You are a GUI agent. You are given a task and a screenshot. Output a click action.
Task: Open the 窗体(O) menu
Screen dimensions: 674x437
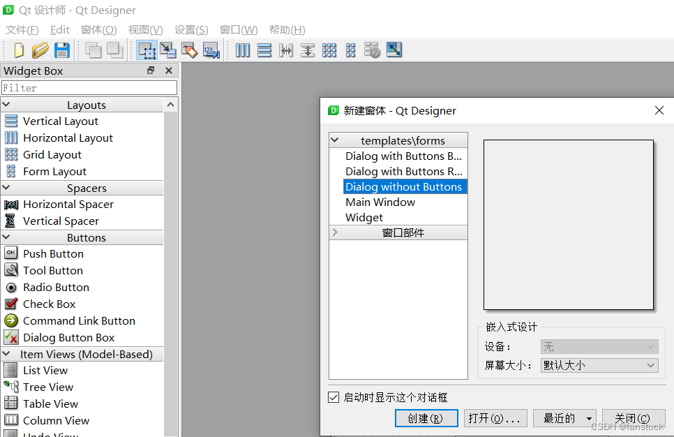pyautogui.click(x=98, y=30)
